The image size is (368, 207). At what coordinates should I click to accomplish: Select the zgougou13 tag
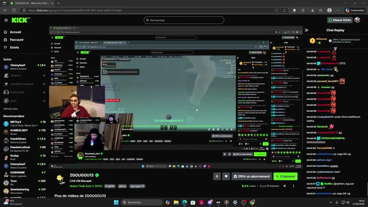137,186
